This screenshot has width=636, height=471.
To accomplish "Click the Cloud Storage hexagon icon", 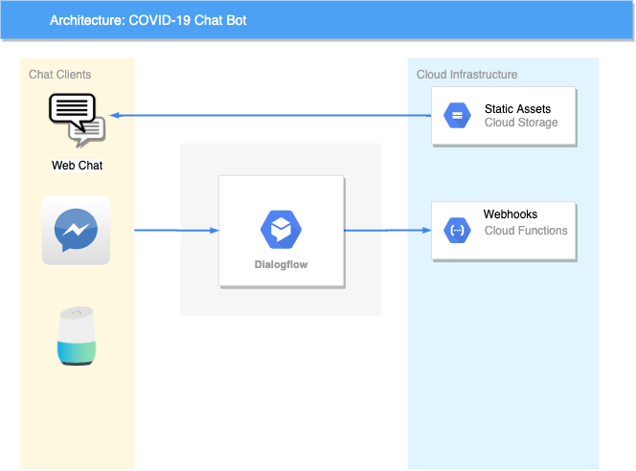I will [x=457, y=116].
